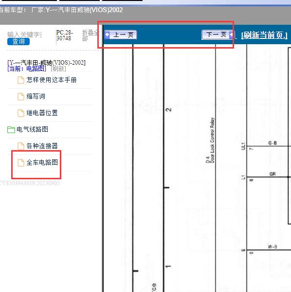Click the 刷新当前页 link
Image resolution: width=291 pixels, height=292 pixels.
tap(264, 35)
